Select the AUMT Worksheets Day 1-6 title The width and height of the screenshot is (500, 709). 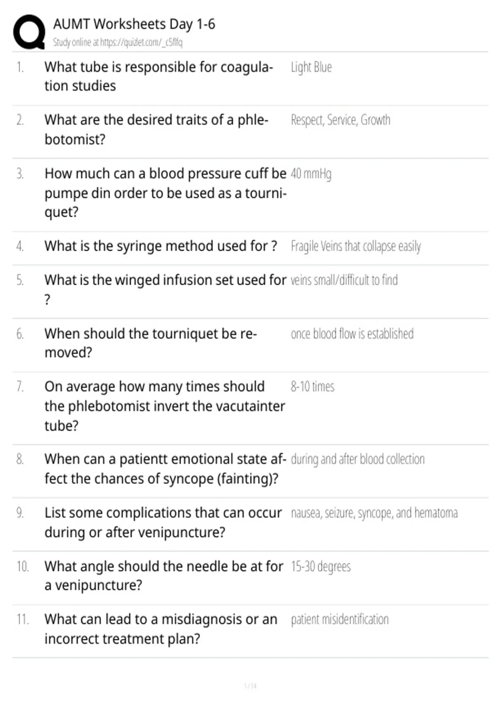pos(134,24)
